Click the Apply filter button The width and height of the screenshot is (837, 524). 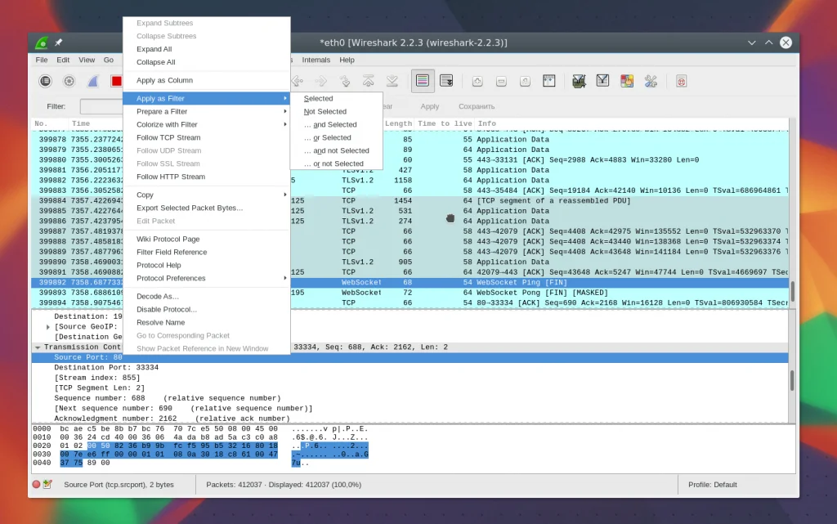[x=430, y=106]
